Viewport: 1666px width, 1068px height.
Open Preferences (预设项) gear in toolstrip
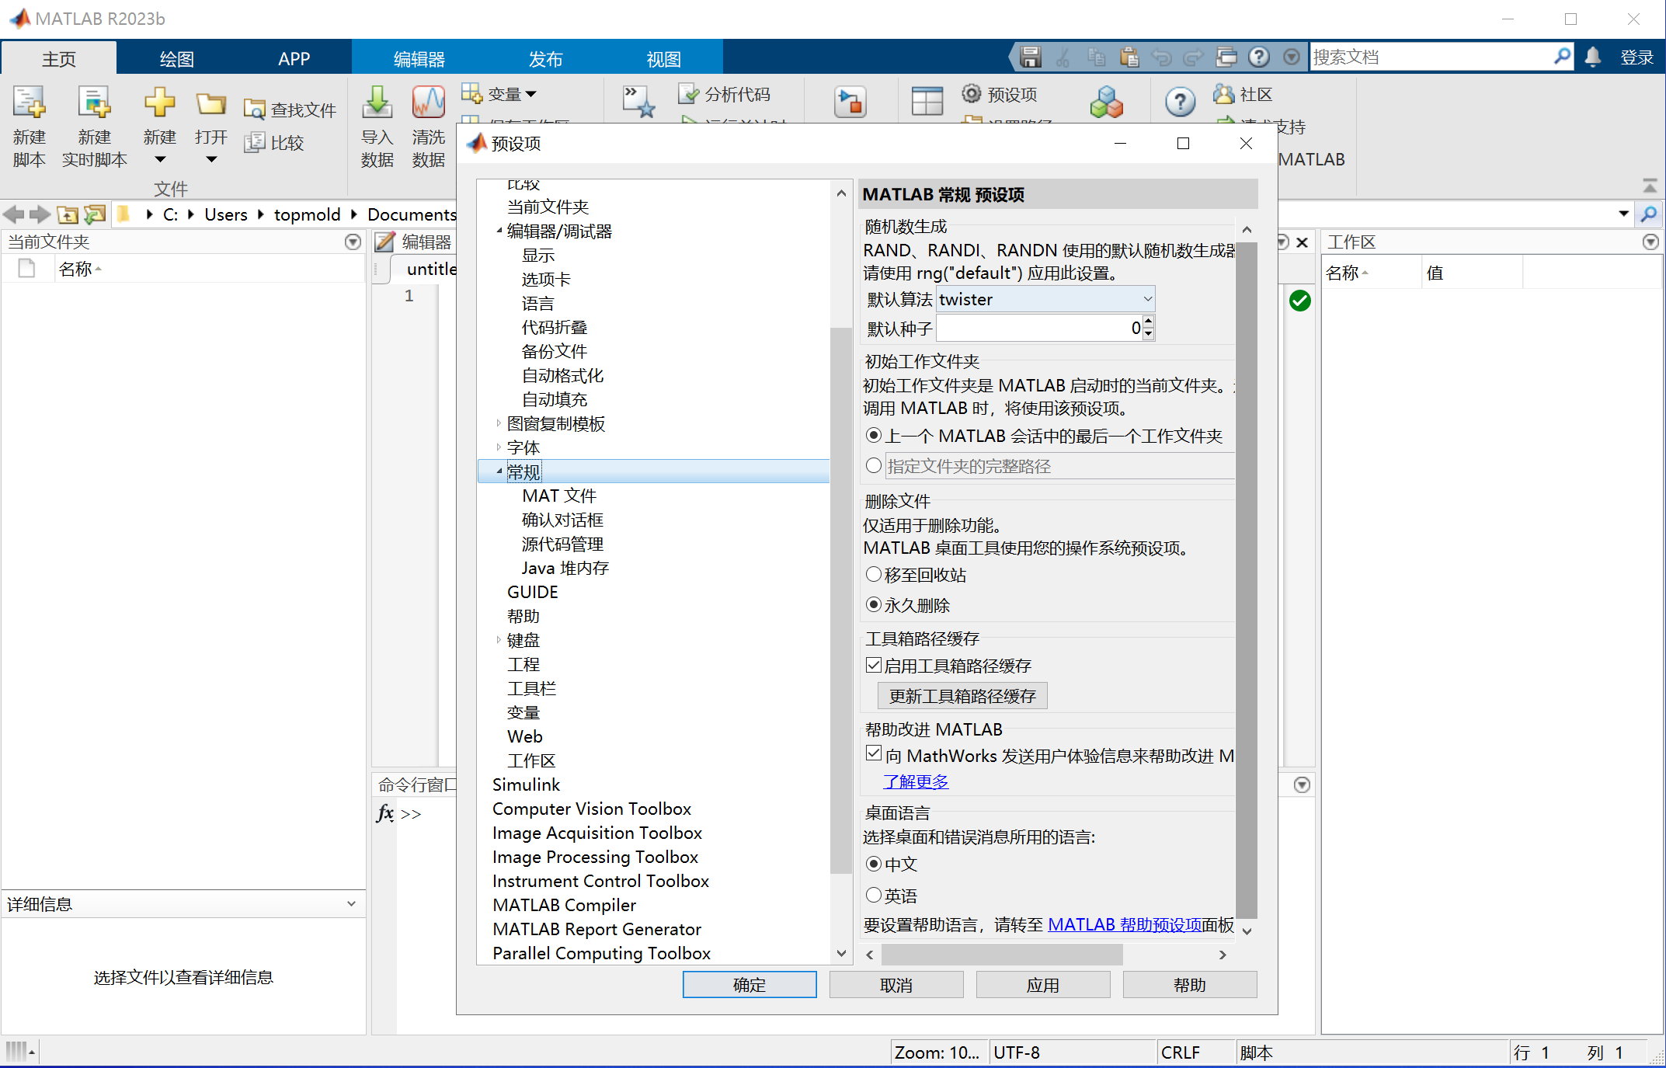point(971,94)
